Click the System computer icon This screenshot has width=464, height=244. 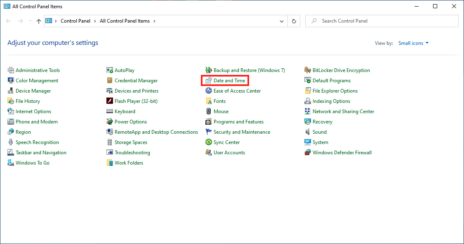pos(308,142)
